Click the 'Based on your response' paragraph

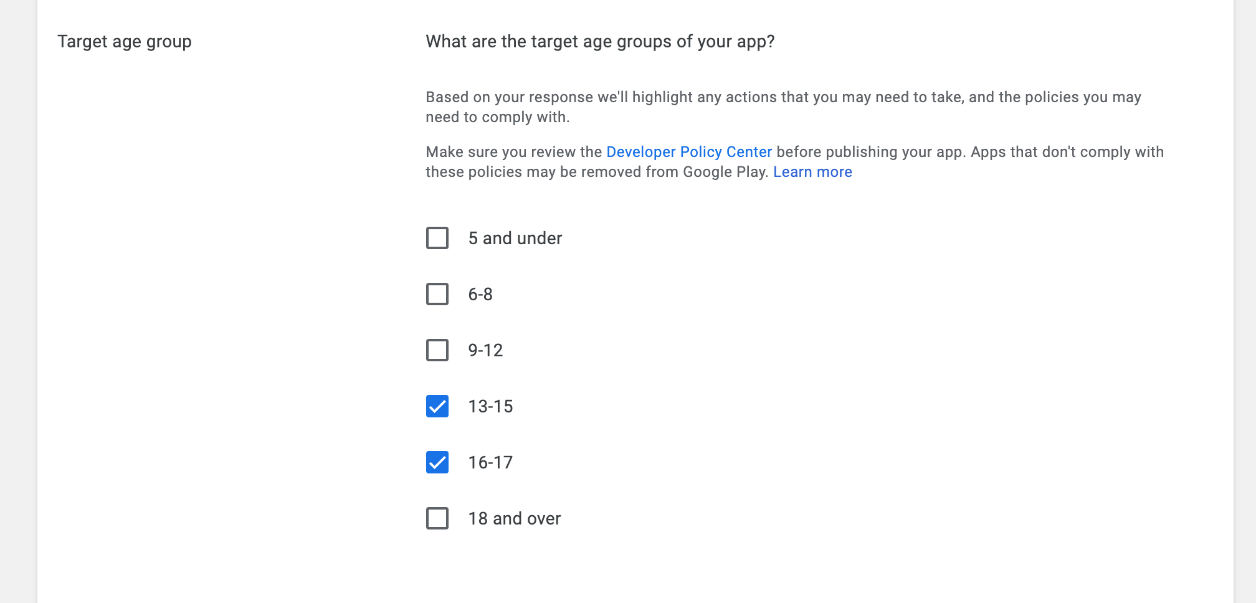click(x=783, y=107)
